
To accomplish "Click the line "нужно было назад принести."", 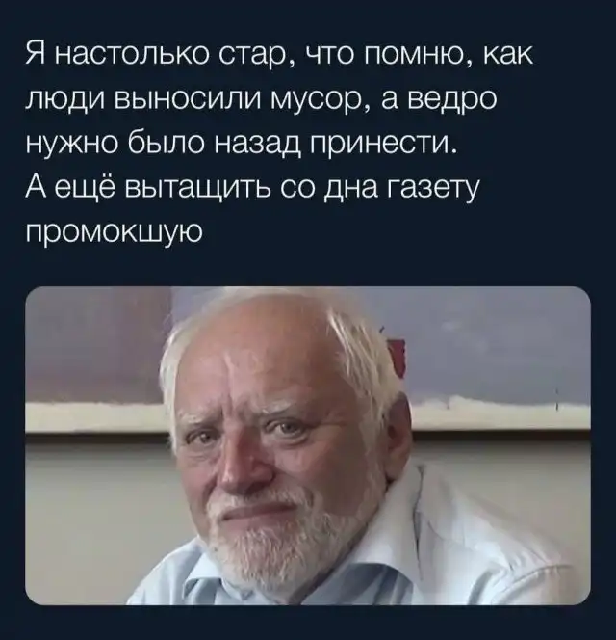I will point(243,144).
